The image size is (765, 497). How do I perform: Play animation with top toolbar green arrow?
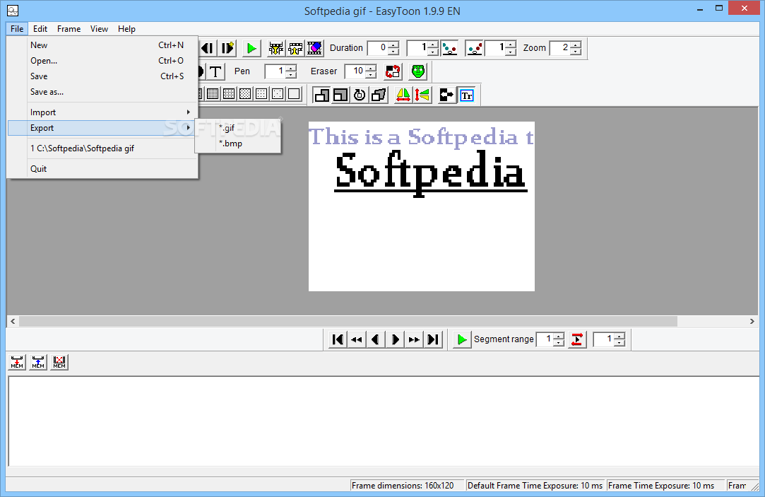(x=251, y=48)
